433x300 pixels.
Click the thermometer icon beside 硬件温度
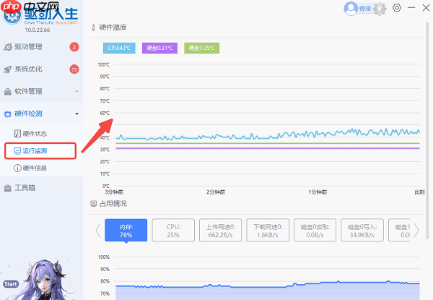(93, 27)
